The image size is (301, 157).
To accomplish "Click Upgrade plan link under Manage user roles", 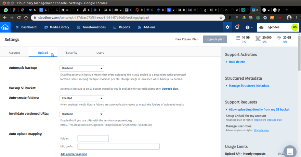I will 261,130.
